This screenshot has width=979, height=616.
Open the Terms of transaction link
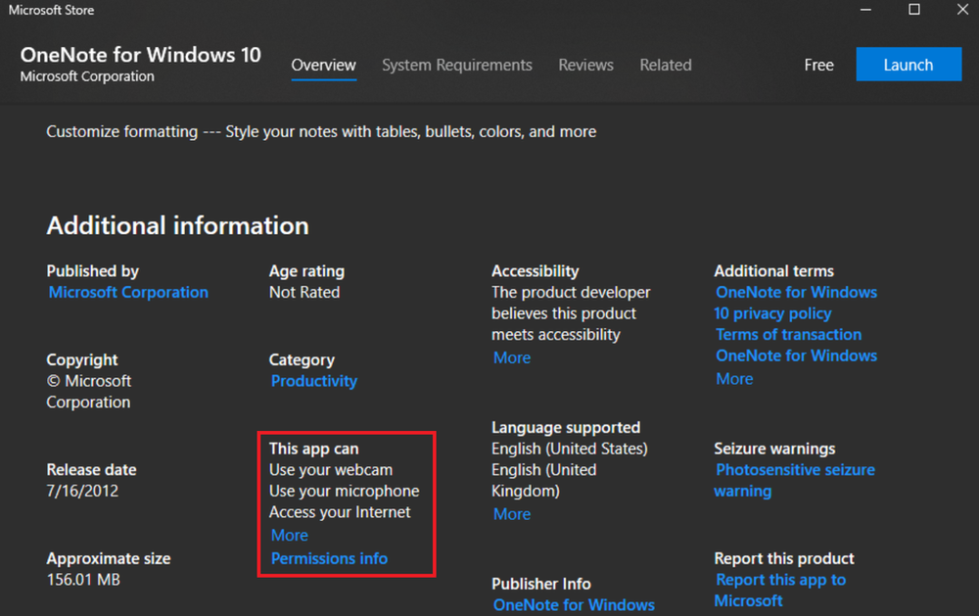coord(788,335)
